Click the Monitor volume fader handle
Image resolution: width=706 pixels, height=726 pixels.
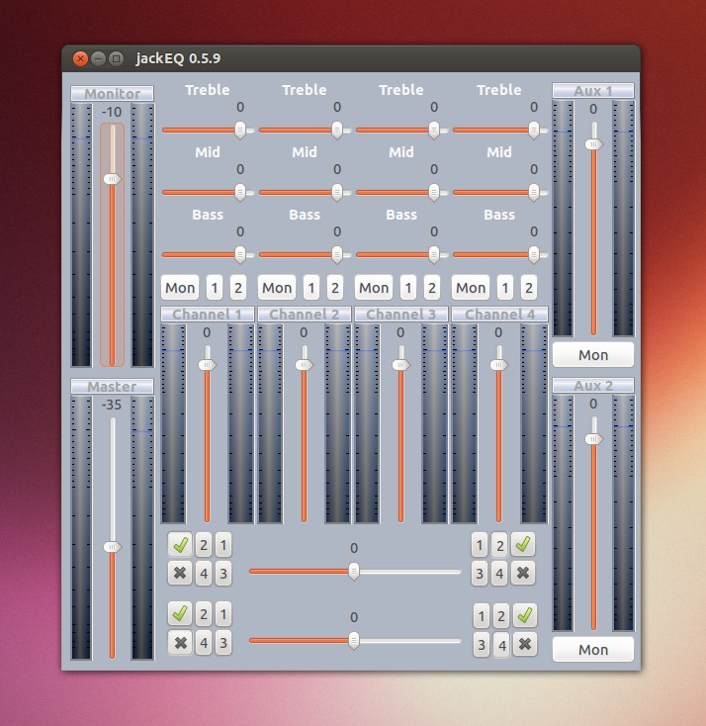click(x=112, y=179)
